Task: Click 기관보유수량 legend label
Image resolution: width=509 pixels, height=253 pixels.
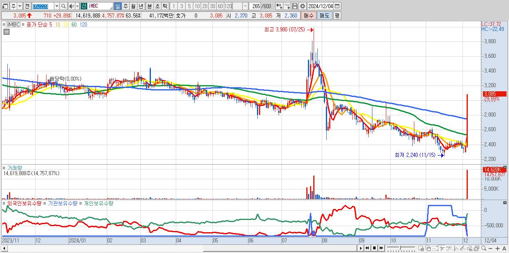Action: click(63, 203)
